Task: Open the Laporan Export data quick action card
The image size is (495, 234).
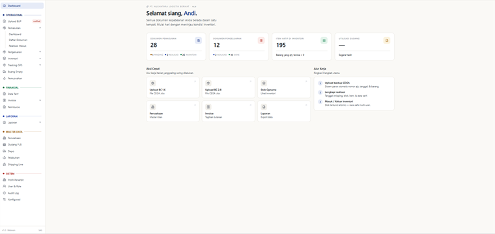Action: [x=284, y=111]
